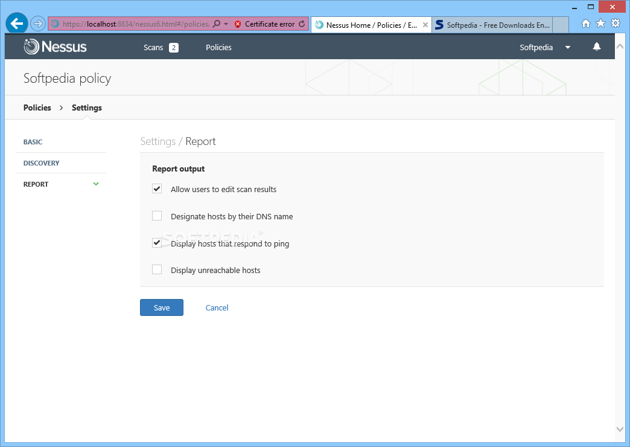Open the DISCOVERY settings section
Viewport: 630px width, 447px height.
(42, 163)
